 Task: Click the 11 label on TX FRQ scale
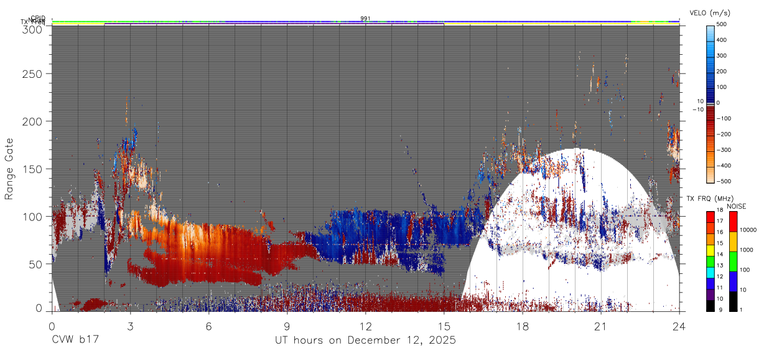point(720,287)
